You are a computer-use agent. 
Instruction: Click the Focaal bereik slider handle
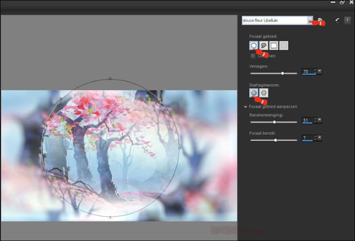pos(275,140)
